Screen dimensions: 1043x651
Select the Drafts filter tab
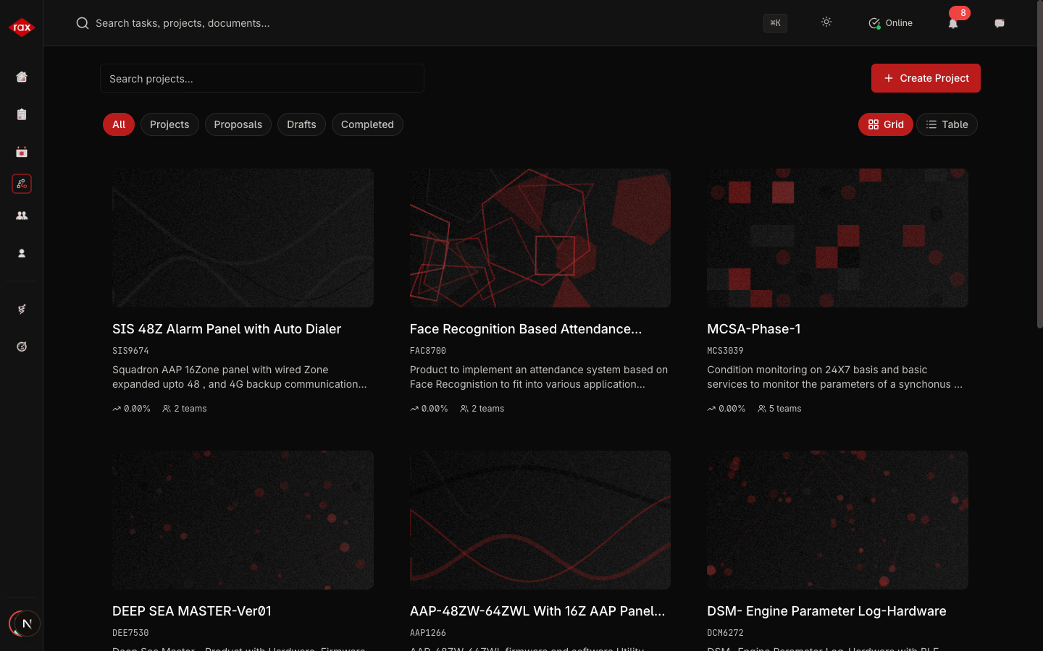pyautogui.click(x=301, y=124)
